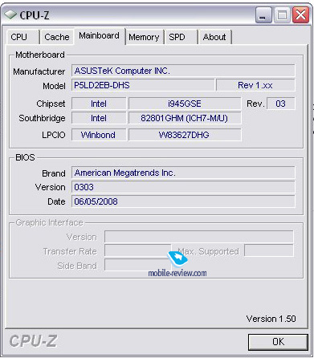Click the Side Band field
314x358 pixels.
[x=137, y=265]
